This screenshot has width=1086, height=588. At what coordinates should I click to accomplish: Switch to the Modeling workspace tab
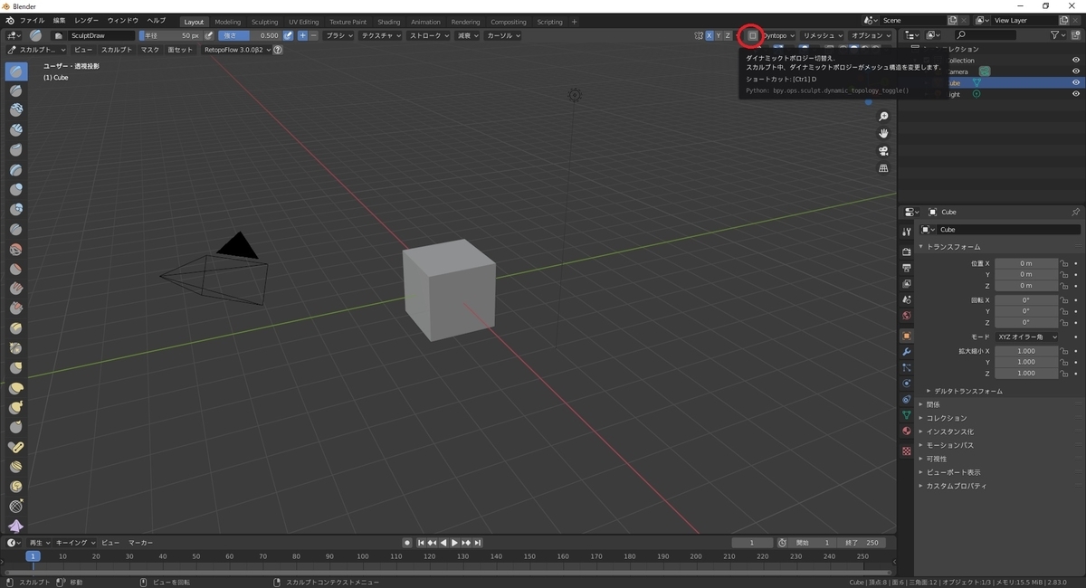coord(228,22)
